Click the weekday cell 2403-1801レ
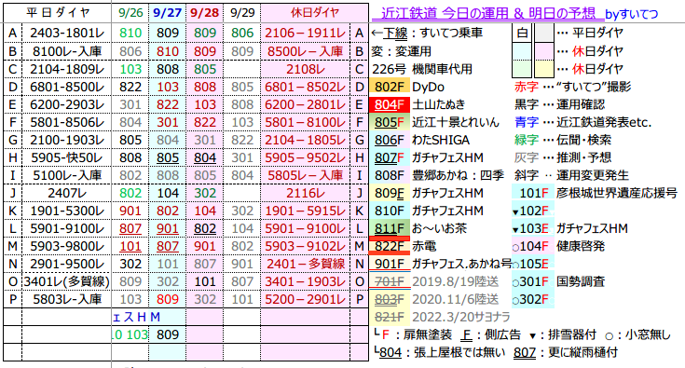 click(67, 34)
